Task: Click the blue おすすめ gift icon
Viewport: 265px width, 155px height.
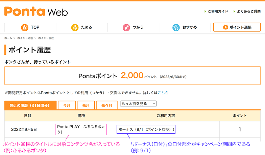Action: pyautogui.click(x=176, y=28)
